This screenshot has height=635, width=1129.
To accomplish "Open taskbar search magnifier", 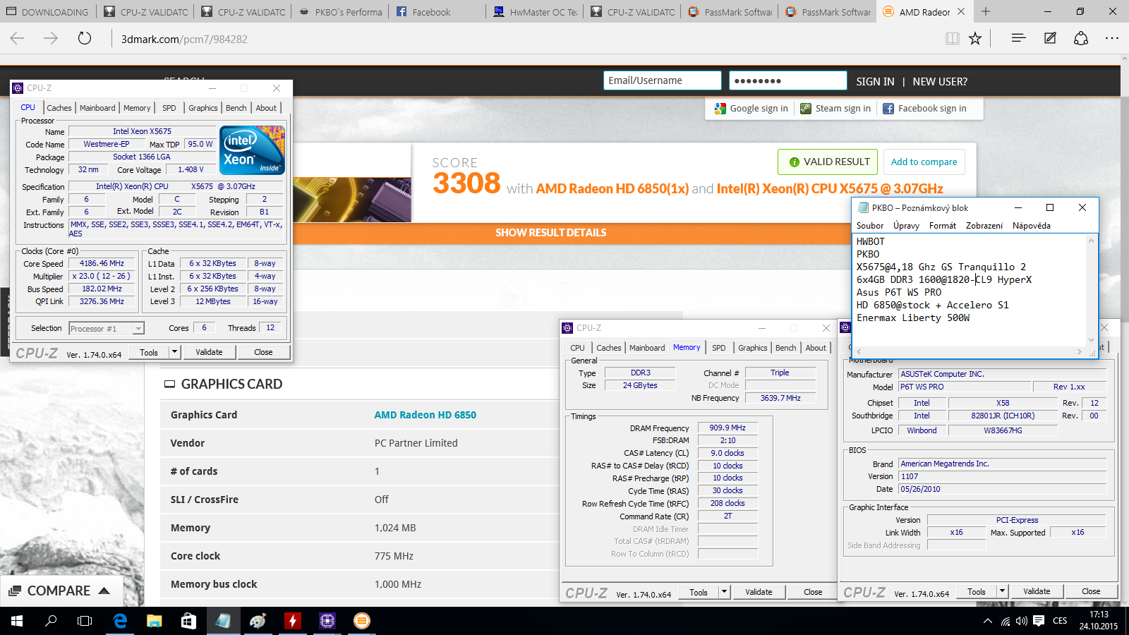I will [51, 621].
